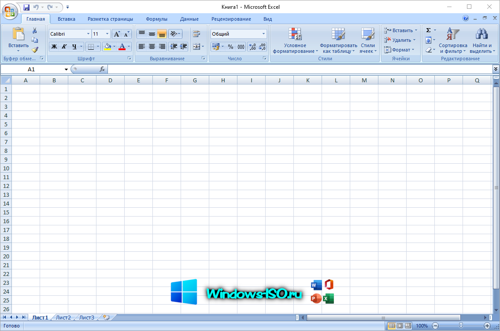Switch to Вставка ribbon tab

click(67, 19)
